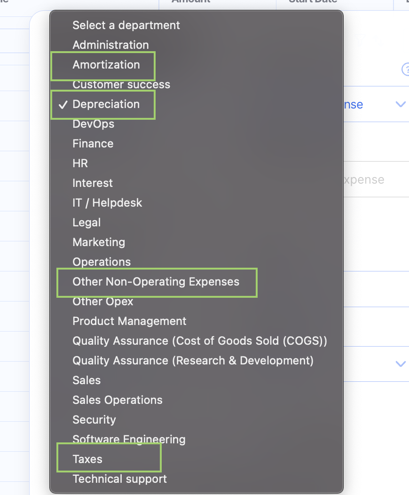This screenshot has width=409, height=495.
Task: Select Taxes from department list
Action: (x=87, y=459)
